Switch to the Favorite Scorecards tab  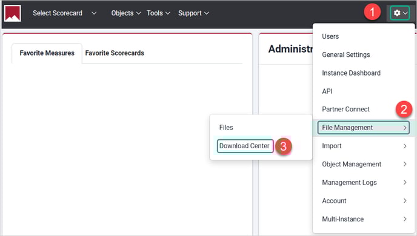115,53
